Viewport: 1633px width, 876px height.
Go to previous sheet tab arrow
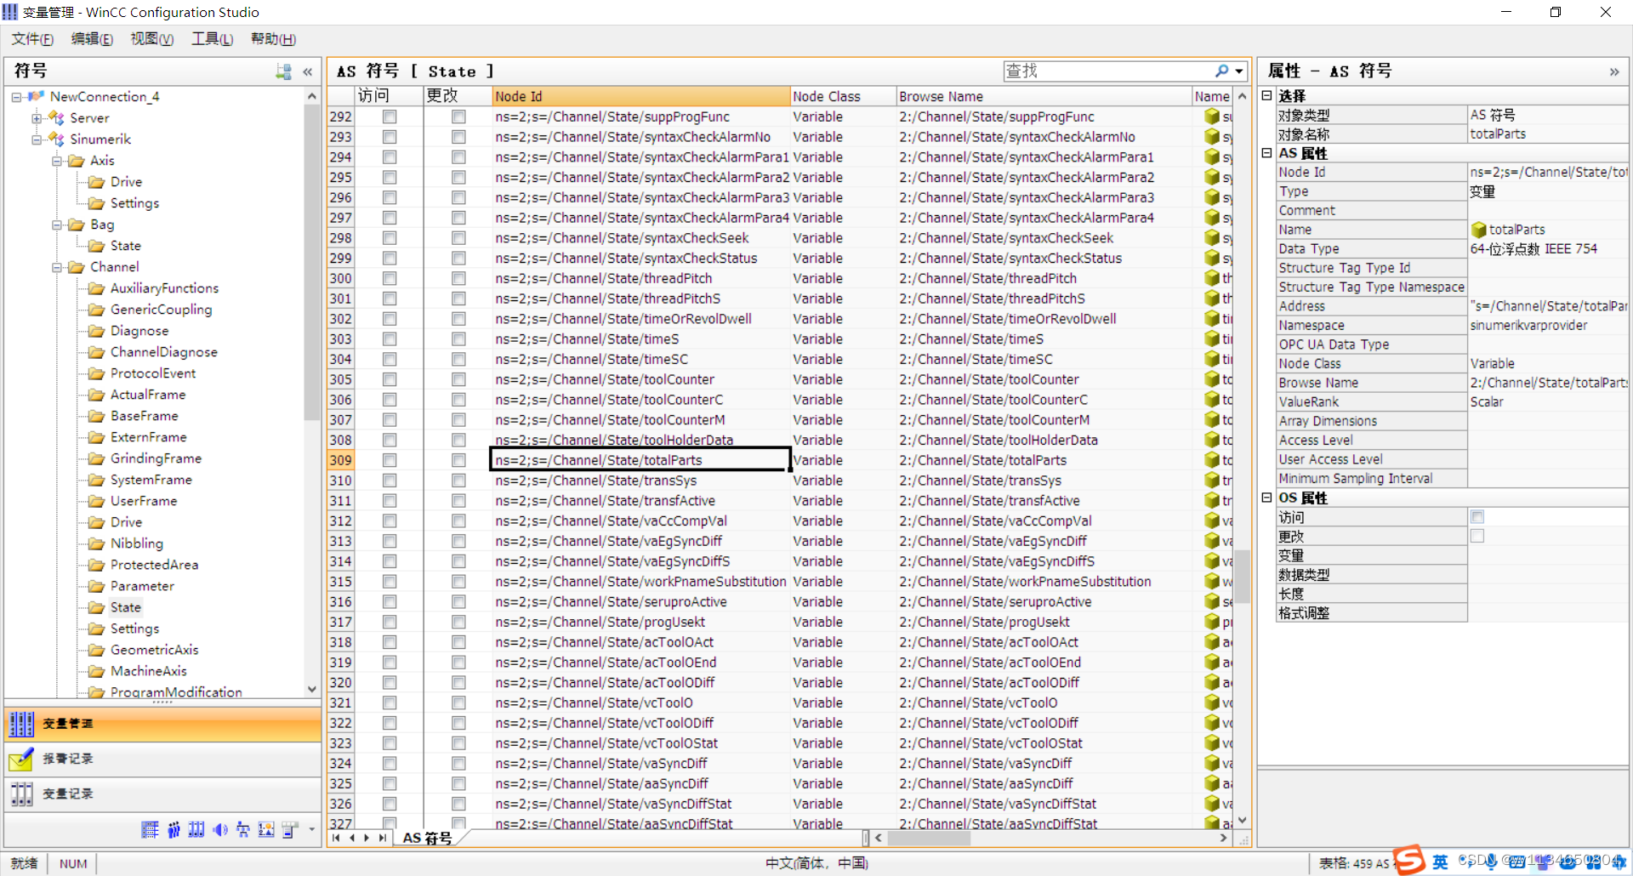coord(352,838)
